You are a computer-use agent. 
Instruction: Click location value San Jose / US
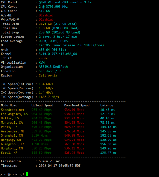51,71
